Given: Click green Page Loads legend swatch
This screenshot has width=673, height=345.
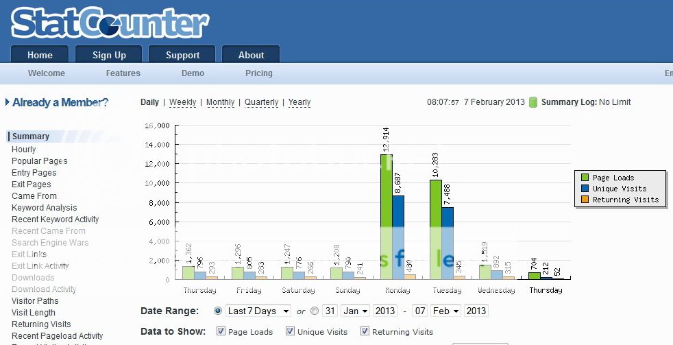Looking at the screenshot, I should coord(583,178).
